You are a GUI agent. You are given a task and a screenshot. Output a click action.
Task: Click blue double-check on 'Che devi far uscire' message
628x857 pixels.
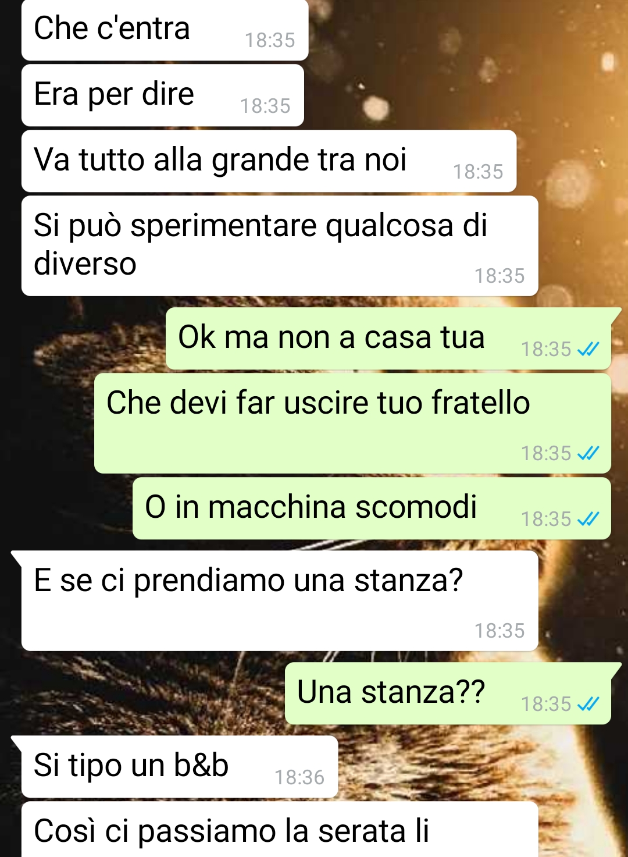coord(588,453)
